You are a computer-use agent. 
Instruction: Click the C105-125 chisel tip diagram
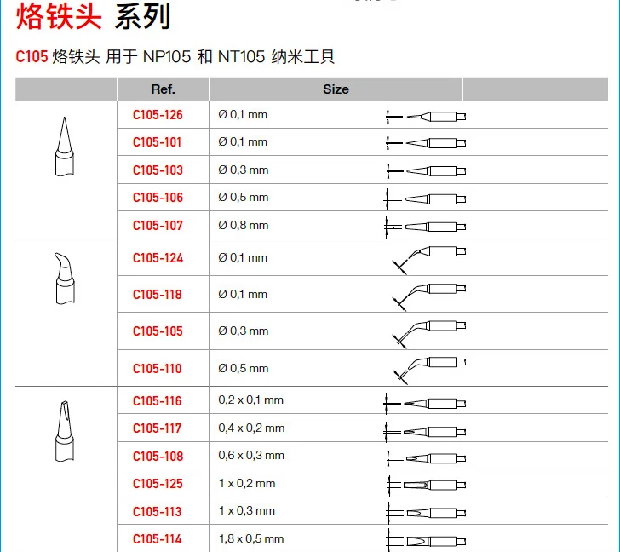coord(426,486)
